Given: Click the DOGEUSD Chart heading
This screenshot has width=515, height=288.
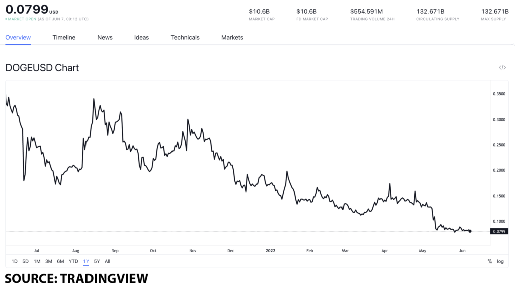Looking at the screenshot, I should click(42, 68).
